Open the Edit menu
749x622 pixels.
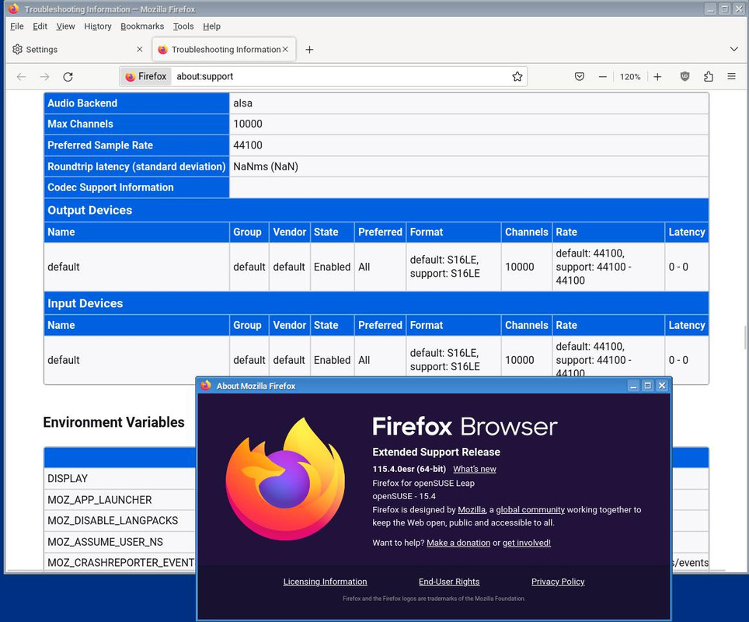(40, 26)
